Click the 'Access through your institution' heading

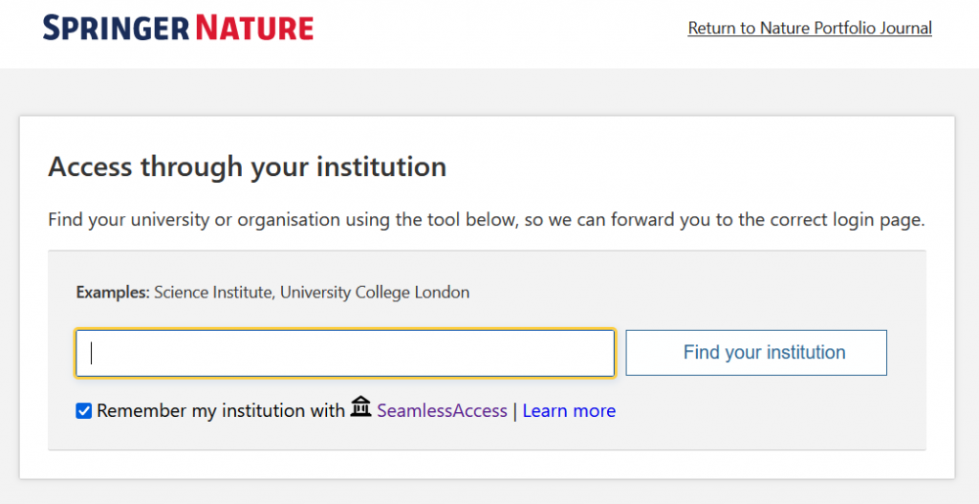click(248, 167)
